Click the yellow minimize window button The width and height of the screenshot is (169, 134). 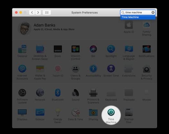(x=21, y=13)
